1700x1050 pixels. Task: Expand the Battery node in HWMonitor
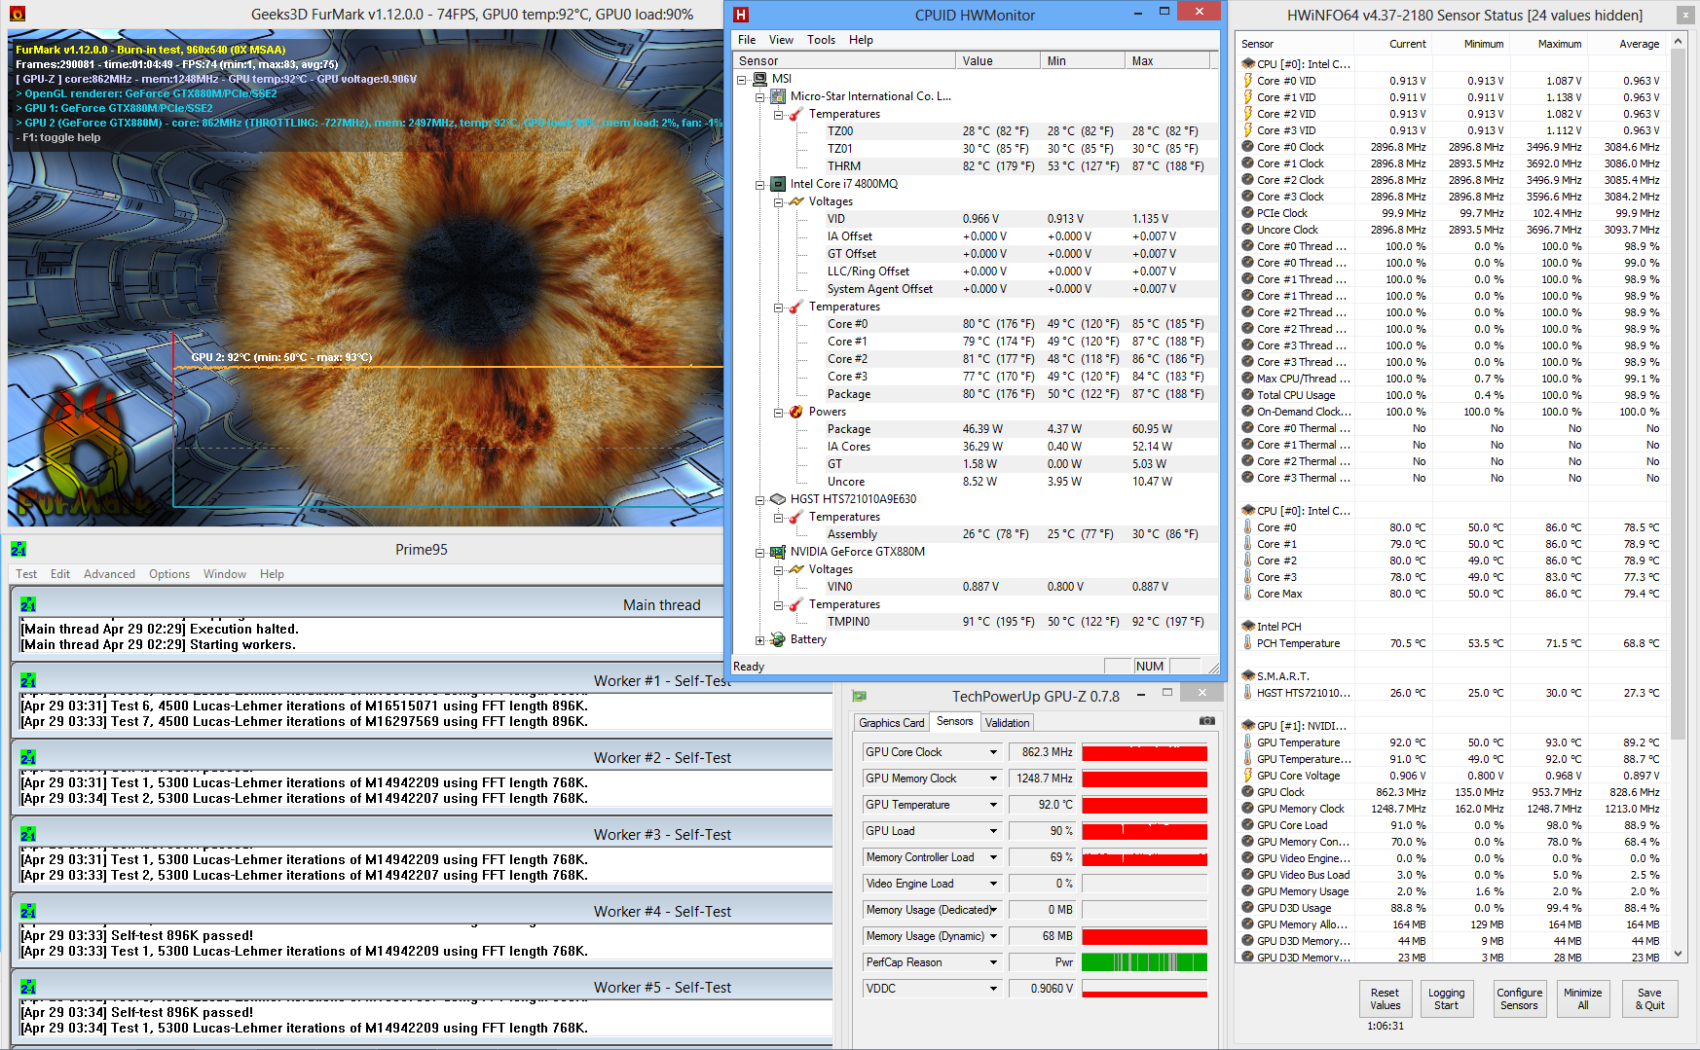[x=759, y=640]
